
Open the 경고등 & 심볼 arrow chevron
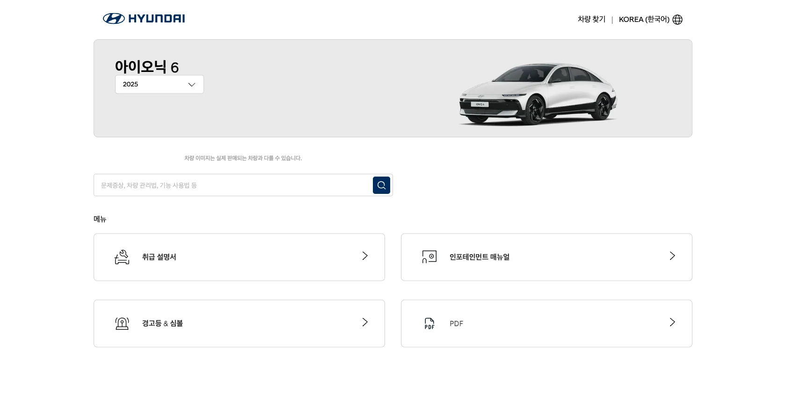click(365, 322)
